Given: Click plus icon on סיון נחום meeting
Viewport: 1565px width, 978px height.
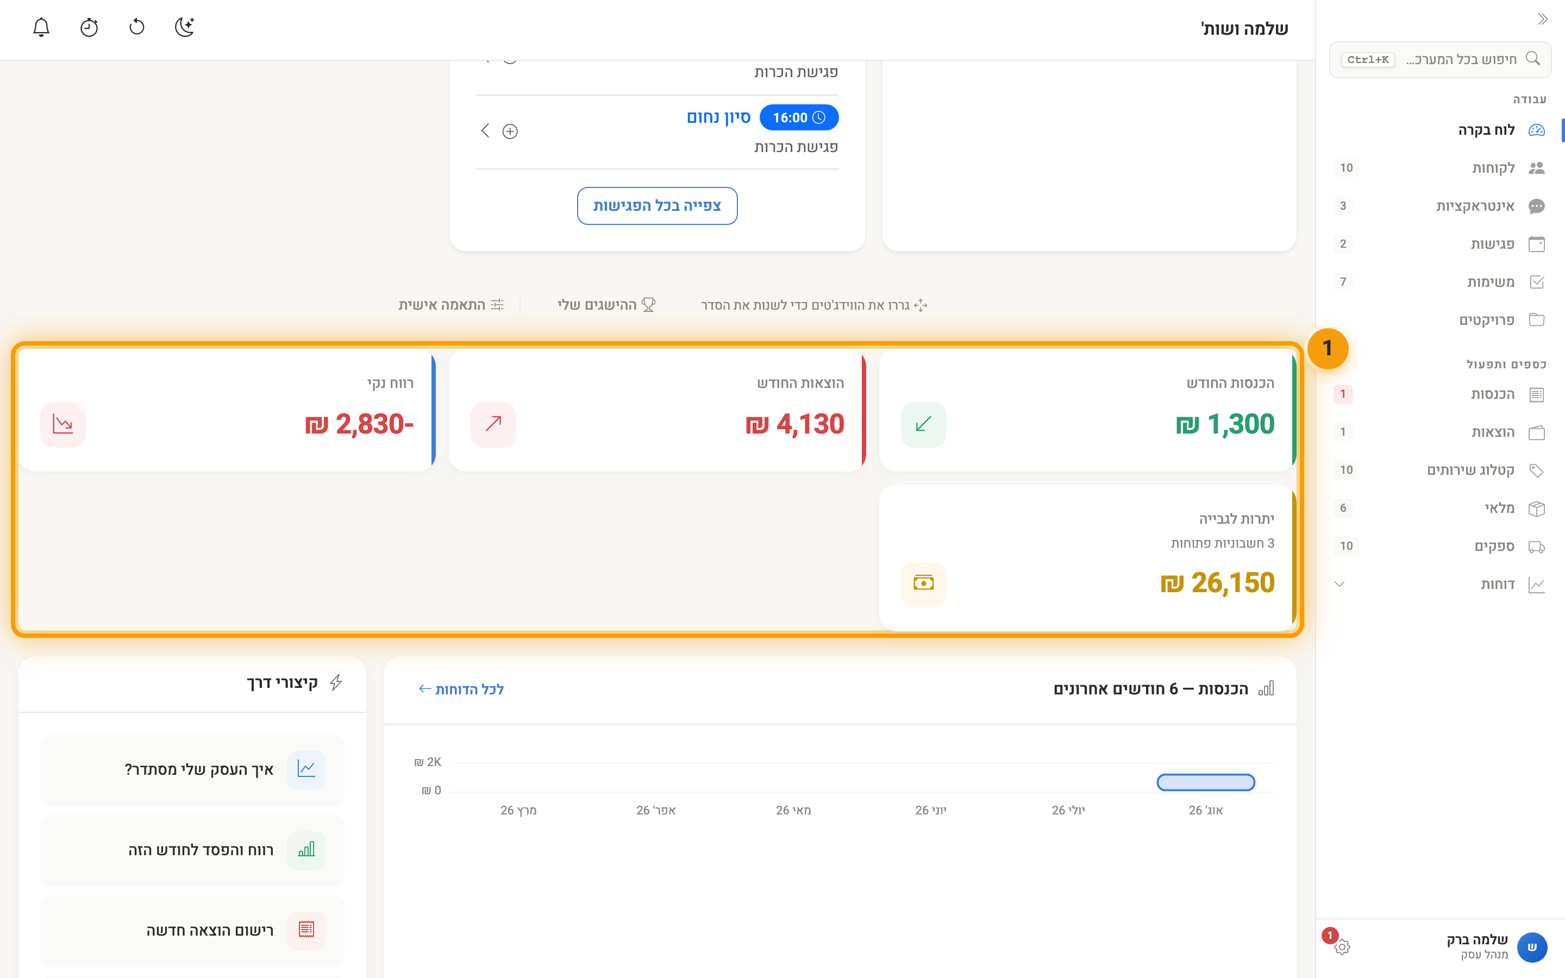Looking at the screenshot, I should pos(510,131).
